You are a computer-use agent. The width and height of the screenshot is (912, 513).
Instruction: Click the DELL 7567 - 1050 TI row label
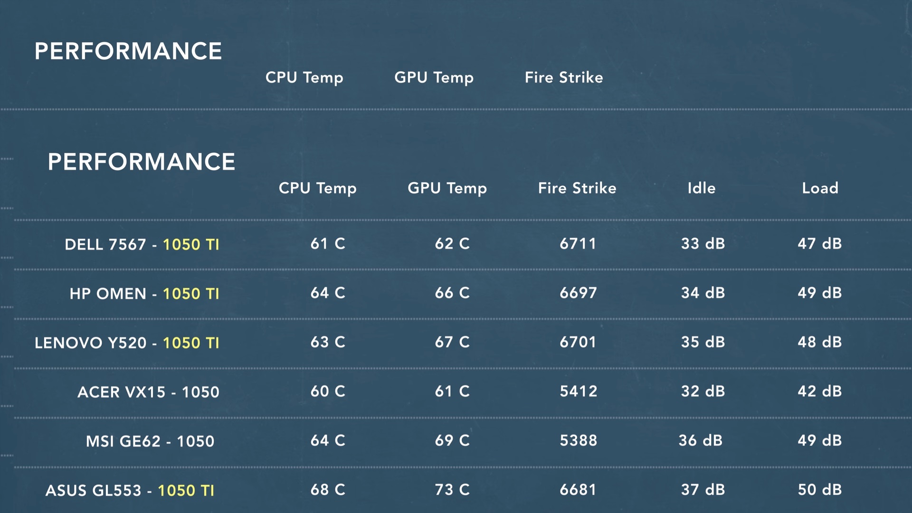(142, 244)
